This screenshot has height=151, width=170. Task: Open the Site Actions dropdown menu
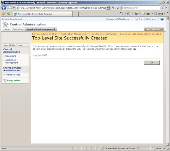154,29
